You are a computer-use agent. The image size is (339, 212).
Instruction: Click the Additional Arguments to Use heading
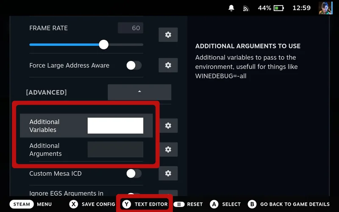pos(248,46)
